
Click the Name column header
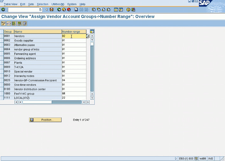point(38,32)
